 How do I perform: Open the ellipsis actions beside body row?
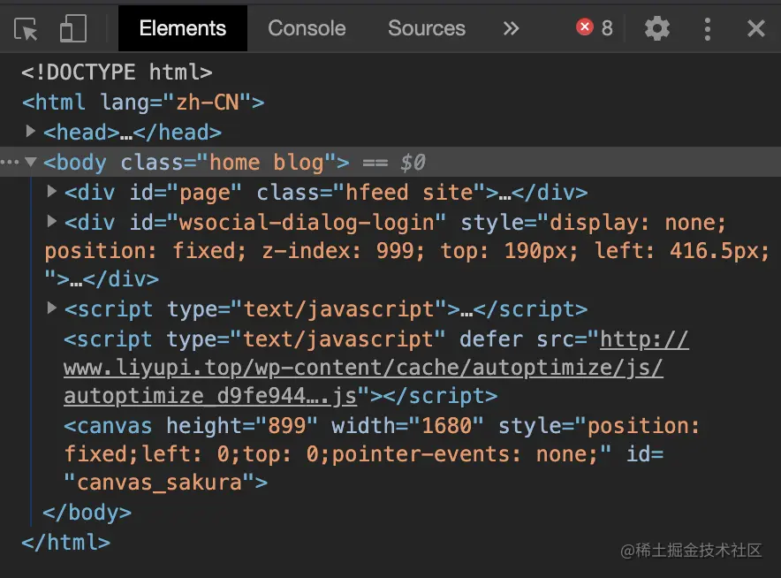tap(10, 162)
